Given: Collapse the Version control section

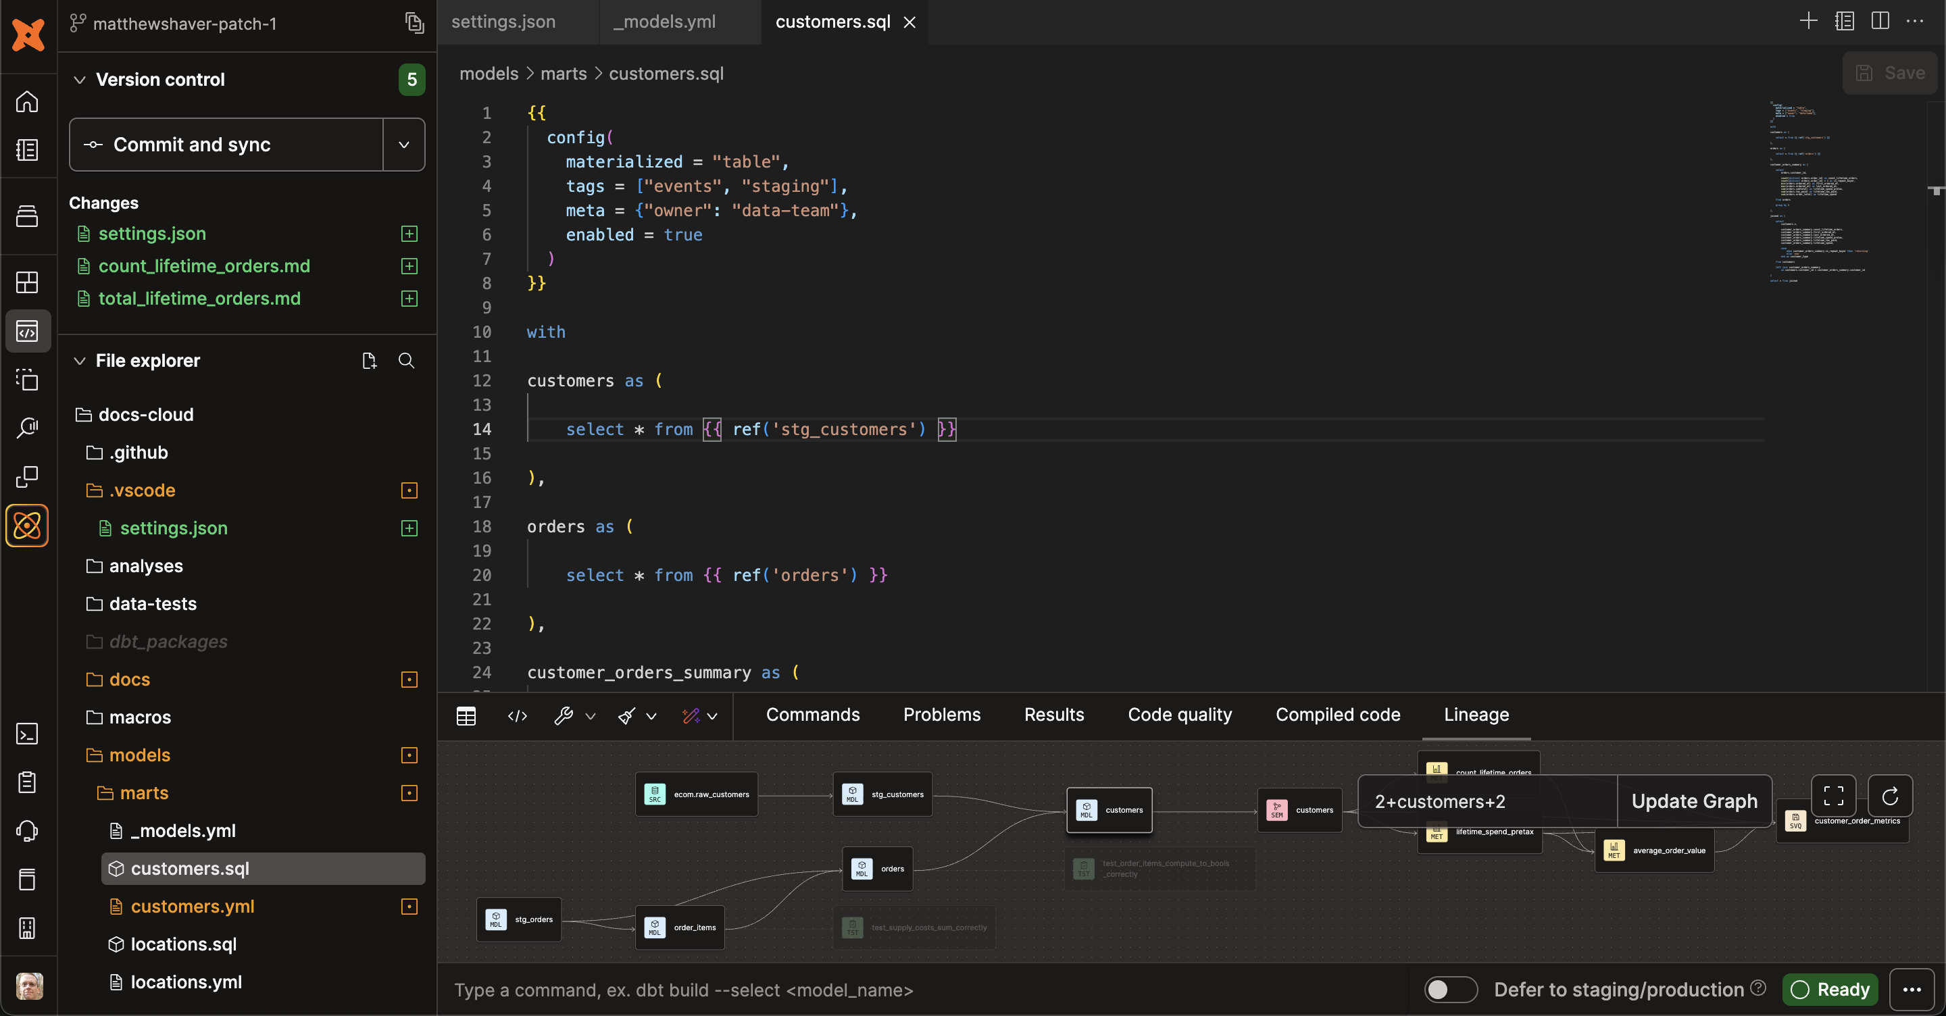Looking at the screenshot, I should pos(79,79).
